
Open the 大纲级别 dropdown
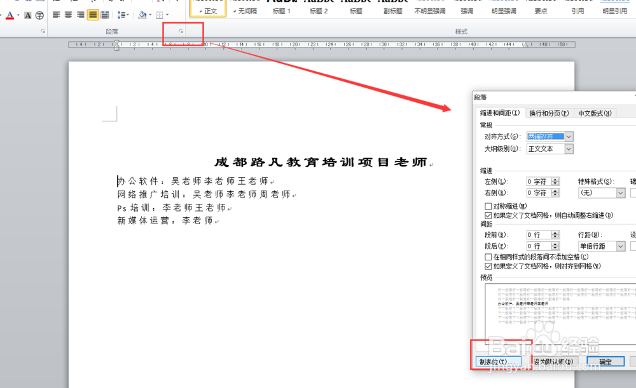point(568,149)
